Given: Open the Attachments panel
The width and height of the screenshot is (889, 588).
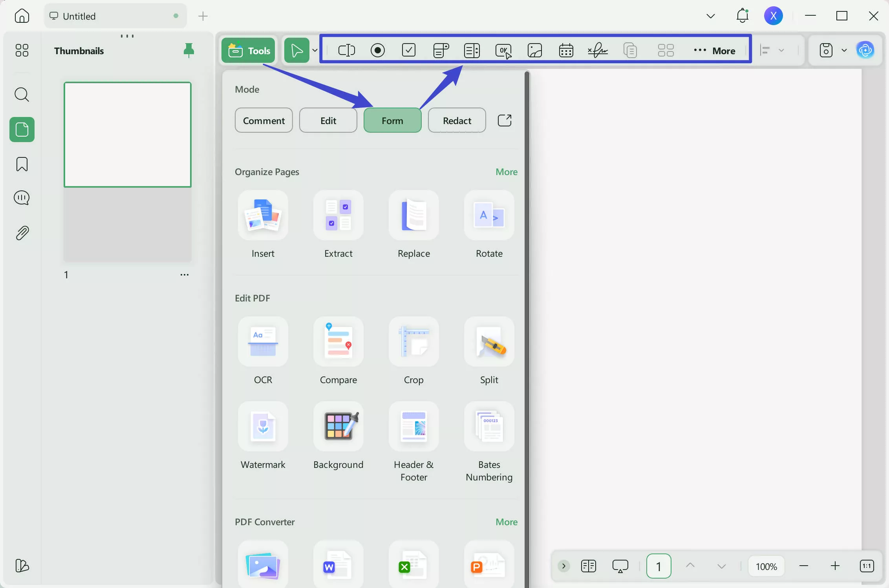Looking at the screenshot, I should (x=22, y=232).
